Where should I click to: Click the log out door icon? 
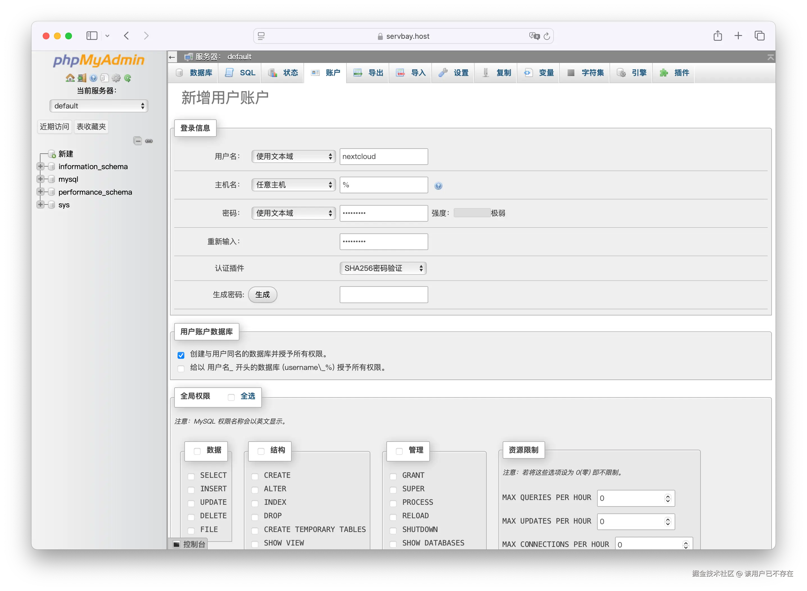point(82,78)
